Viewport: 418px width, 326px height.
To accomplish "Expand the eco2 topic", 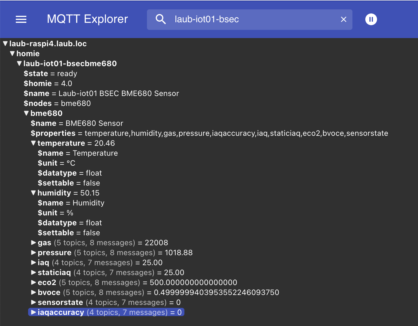I will coord(34,282).
